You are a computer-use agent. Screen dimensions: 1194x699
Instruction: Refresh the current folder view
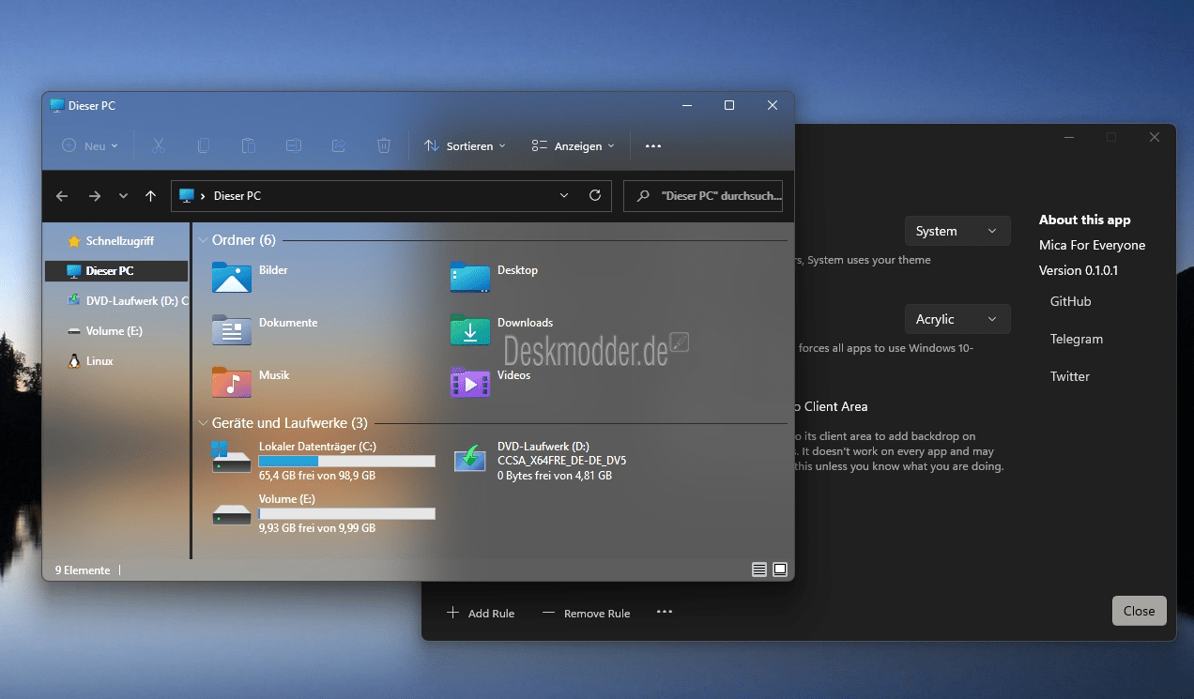[x=595, y=195]
